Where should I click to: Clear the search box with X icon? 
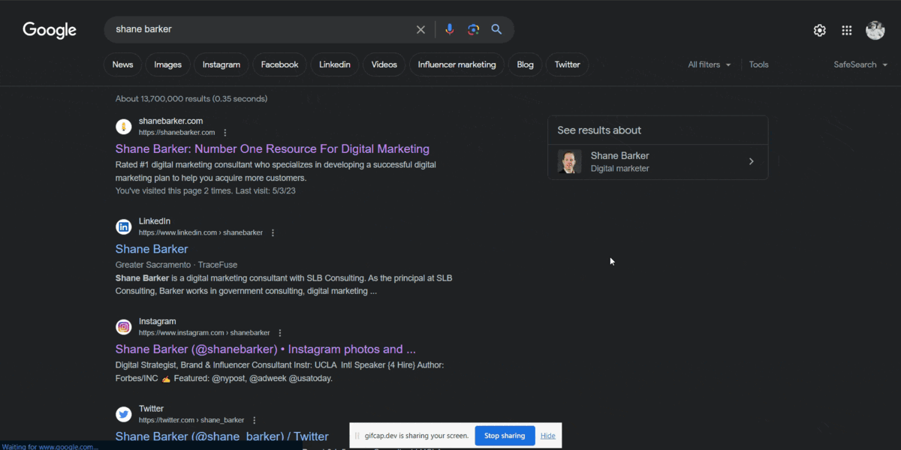point(420,29)
